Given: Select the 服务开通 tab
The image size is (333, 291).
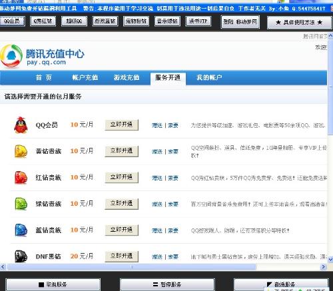Looking at the screenshot, I should click(168, 78).
